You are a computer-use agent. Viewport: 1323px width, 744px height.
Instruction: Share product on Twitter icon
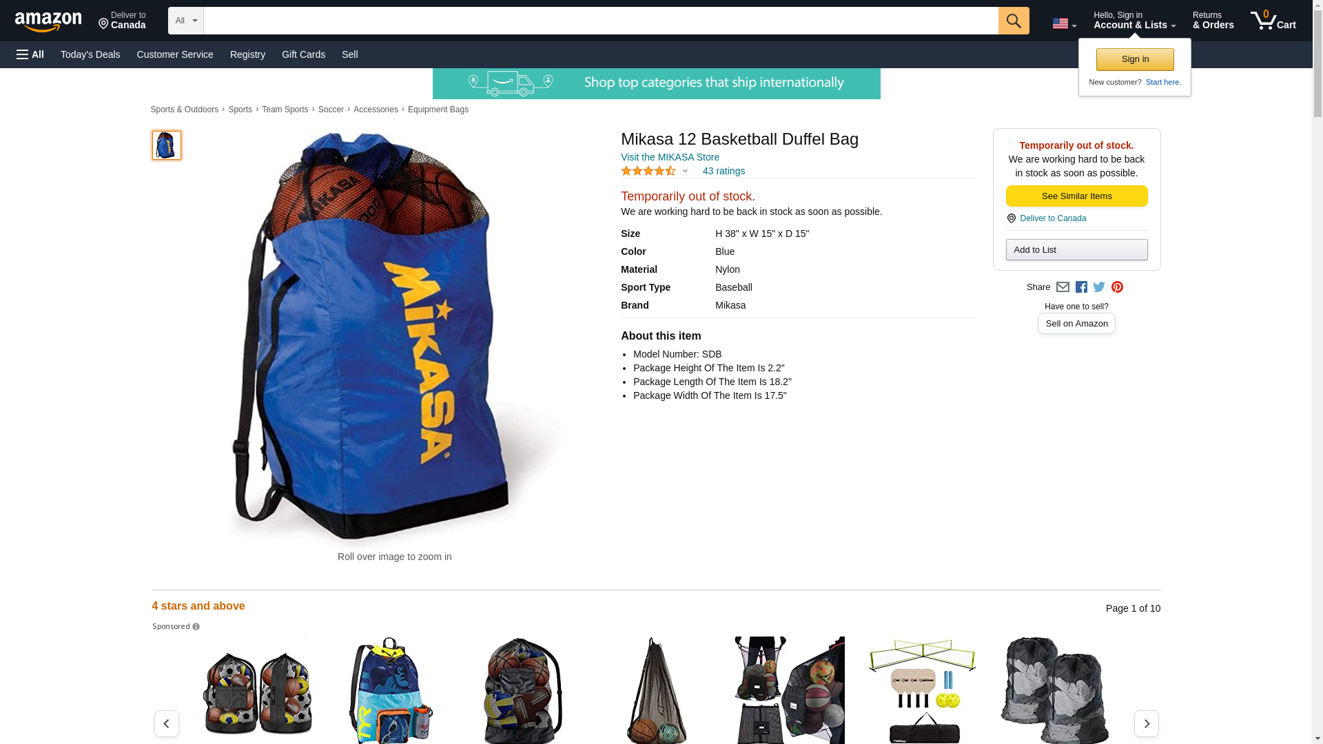[1099, 287]
